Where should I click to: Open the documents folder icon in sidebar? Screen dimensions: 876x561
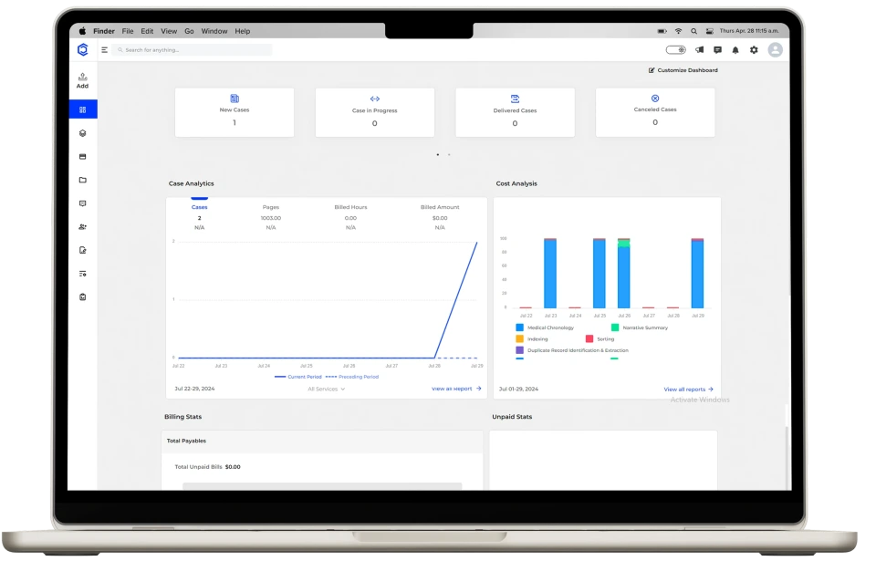pos(82,179)
